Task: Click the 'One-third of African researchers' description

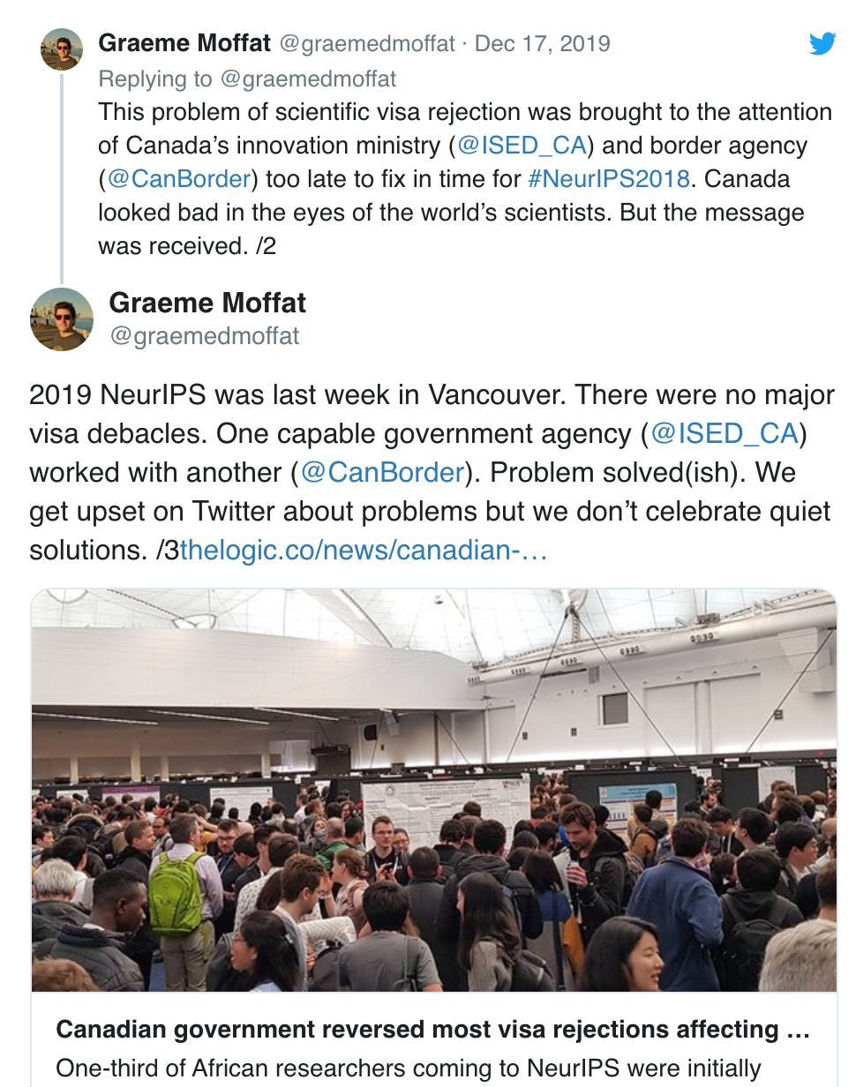Action: [408, 1068]
